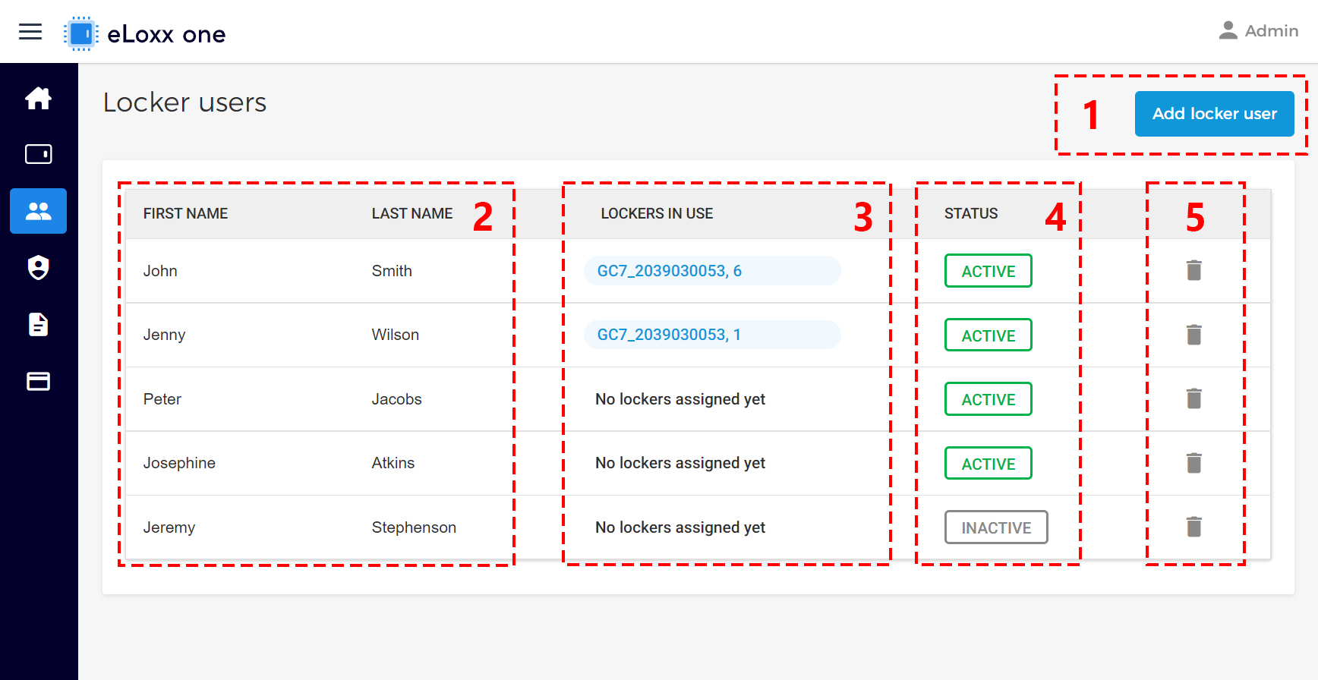The width and height of the screenshot is (1318, 680).
Task: Click the Locker users page heading
Action: point(184,102)
